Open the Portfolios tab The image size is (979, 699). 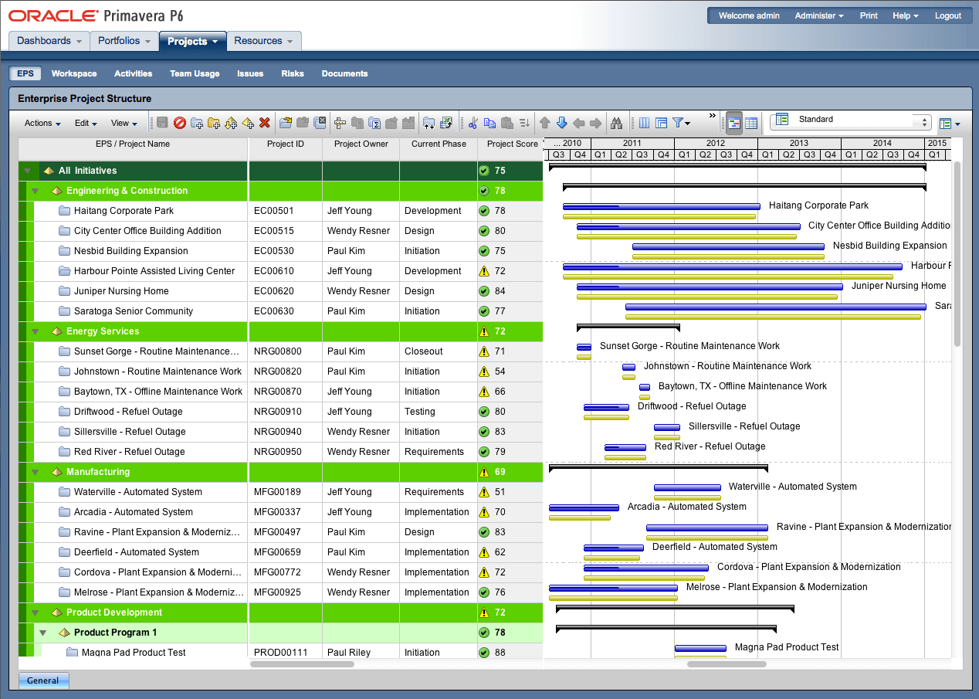coord(124,41)
